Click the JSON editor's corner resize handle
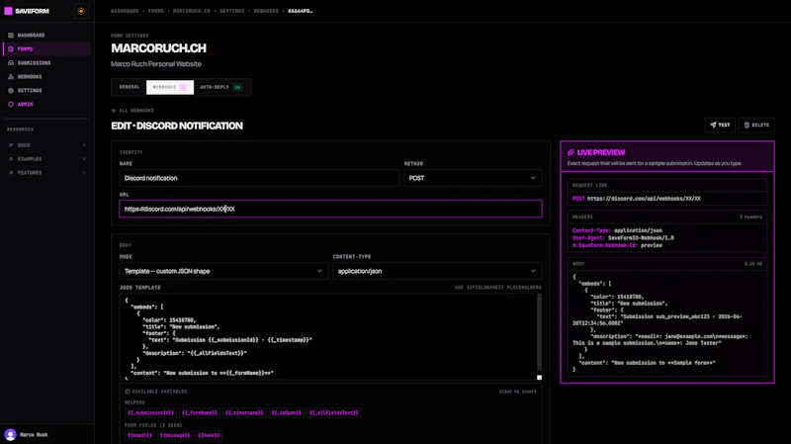The image size is (791, 444). pos(539,378)
